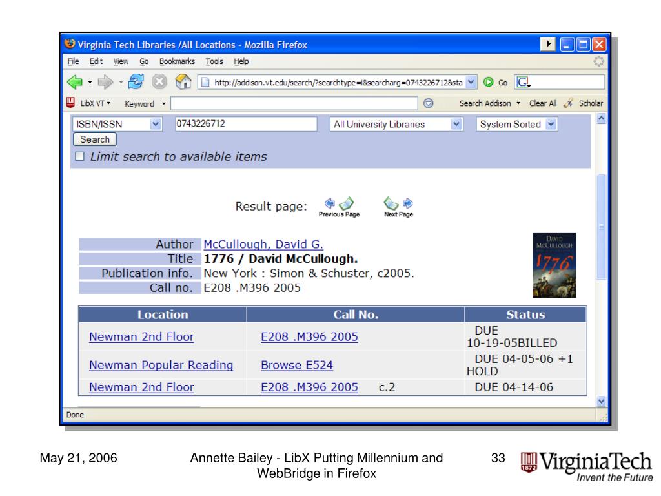Open the Browse E524 call number link
The image size is (661, 496).
pyautogui.click(x=297, y=365)
